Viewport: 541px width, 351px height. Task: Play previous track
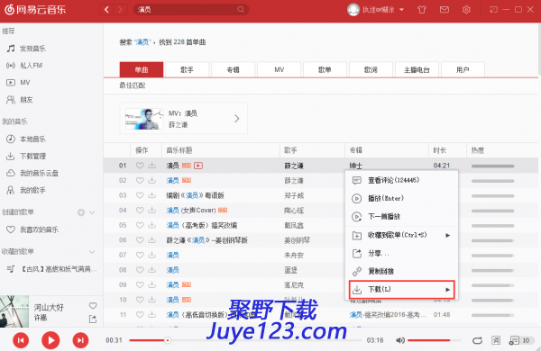[x=21, y=340]
